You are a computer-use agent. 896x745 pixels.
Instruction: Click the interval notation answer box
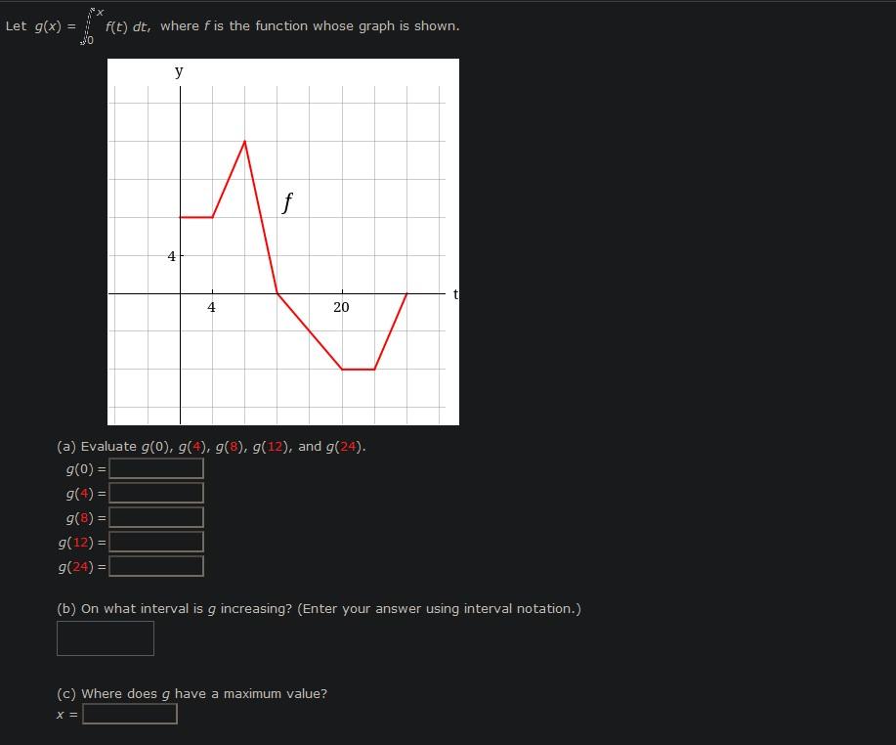pos(105,637)
